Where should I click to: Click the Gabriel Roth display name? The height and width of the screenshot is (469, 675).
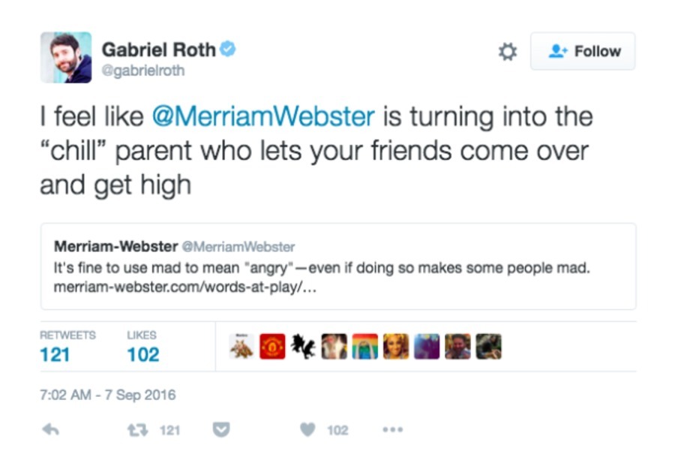pyautogui.click(x=158, y=50)
